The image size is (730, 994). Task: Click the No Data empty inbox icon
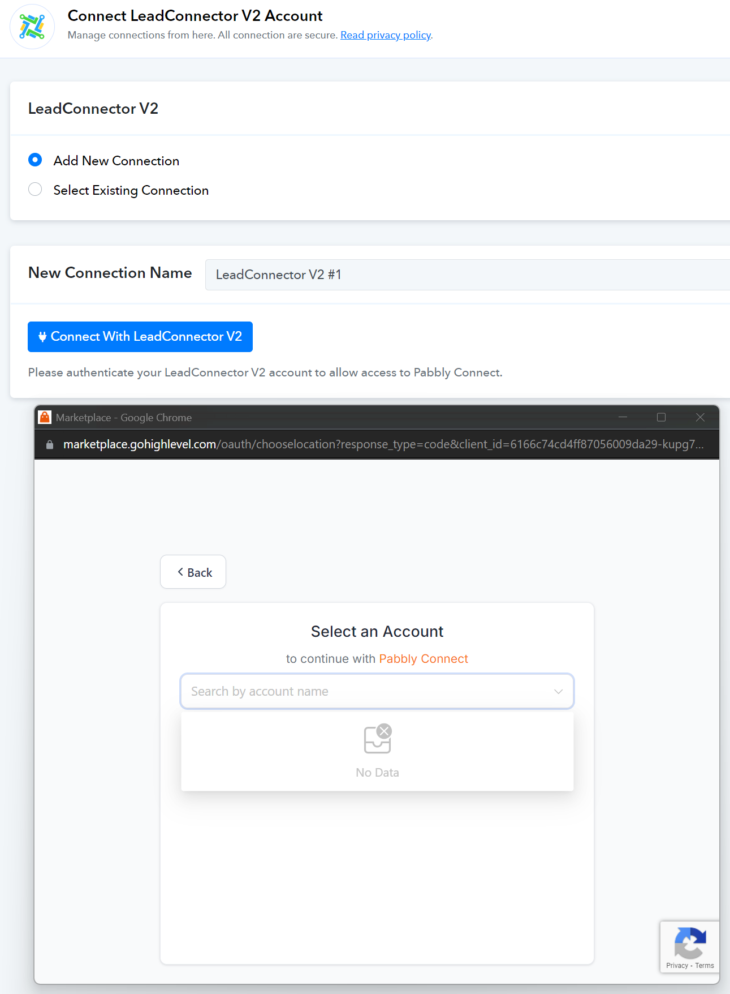[x=378, y=739]
